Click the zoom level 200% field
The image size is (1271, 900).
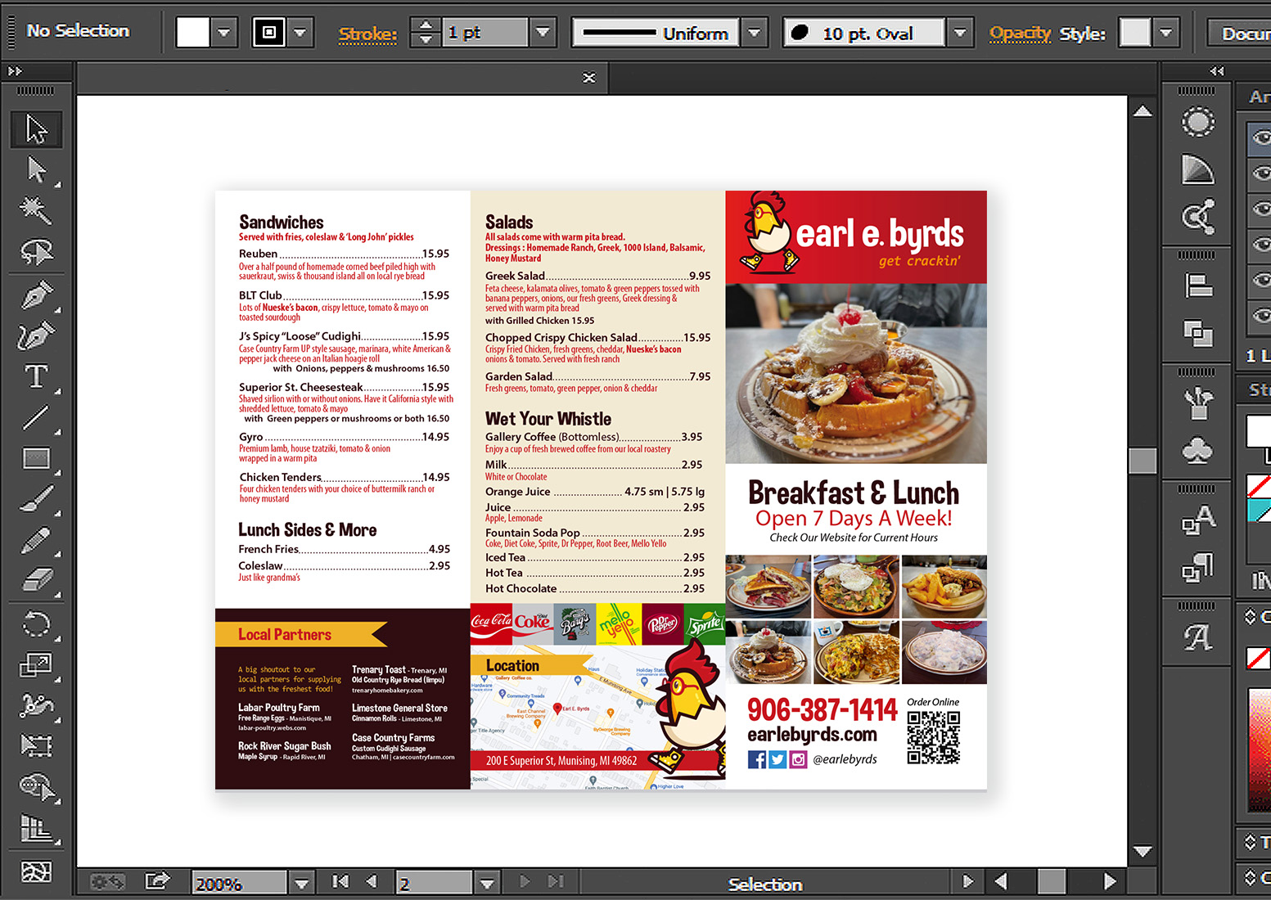(x=239, y=883)
